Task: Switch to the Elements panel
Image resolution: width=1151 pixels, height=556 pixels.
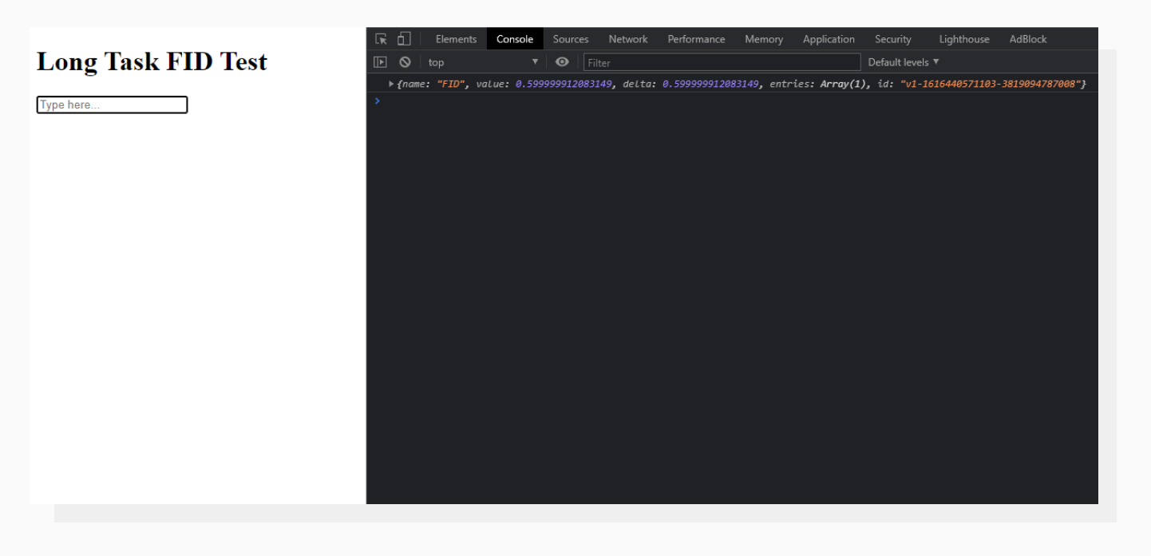Action: 456,38
